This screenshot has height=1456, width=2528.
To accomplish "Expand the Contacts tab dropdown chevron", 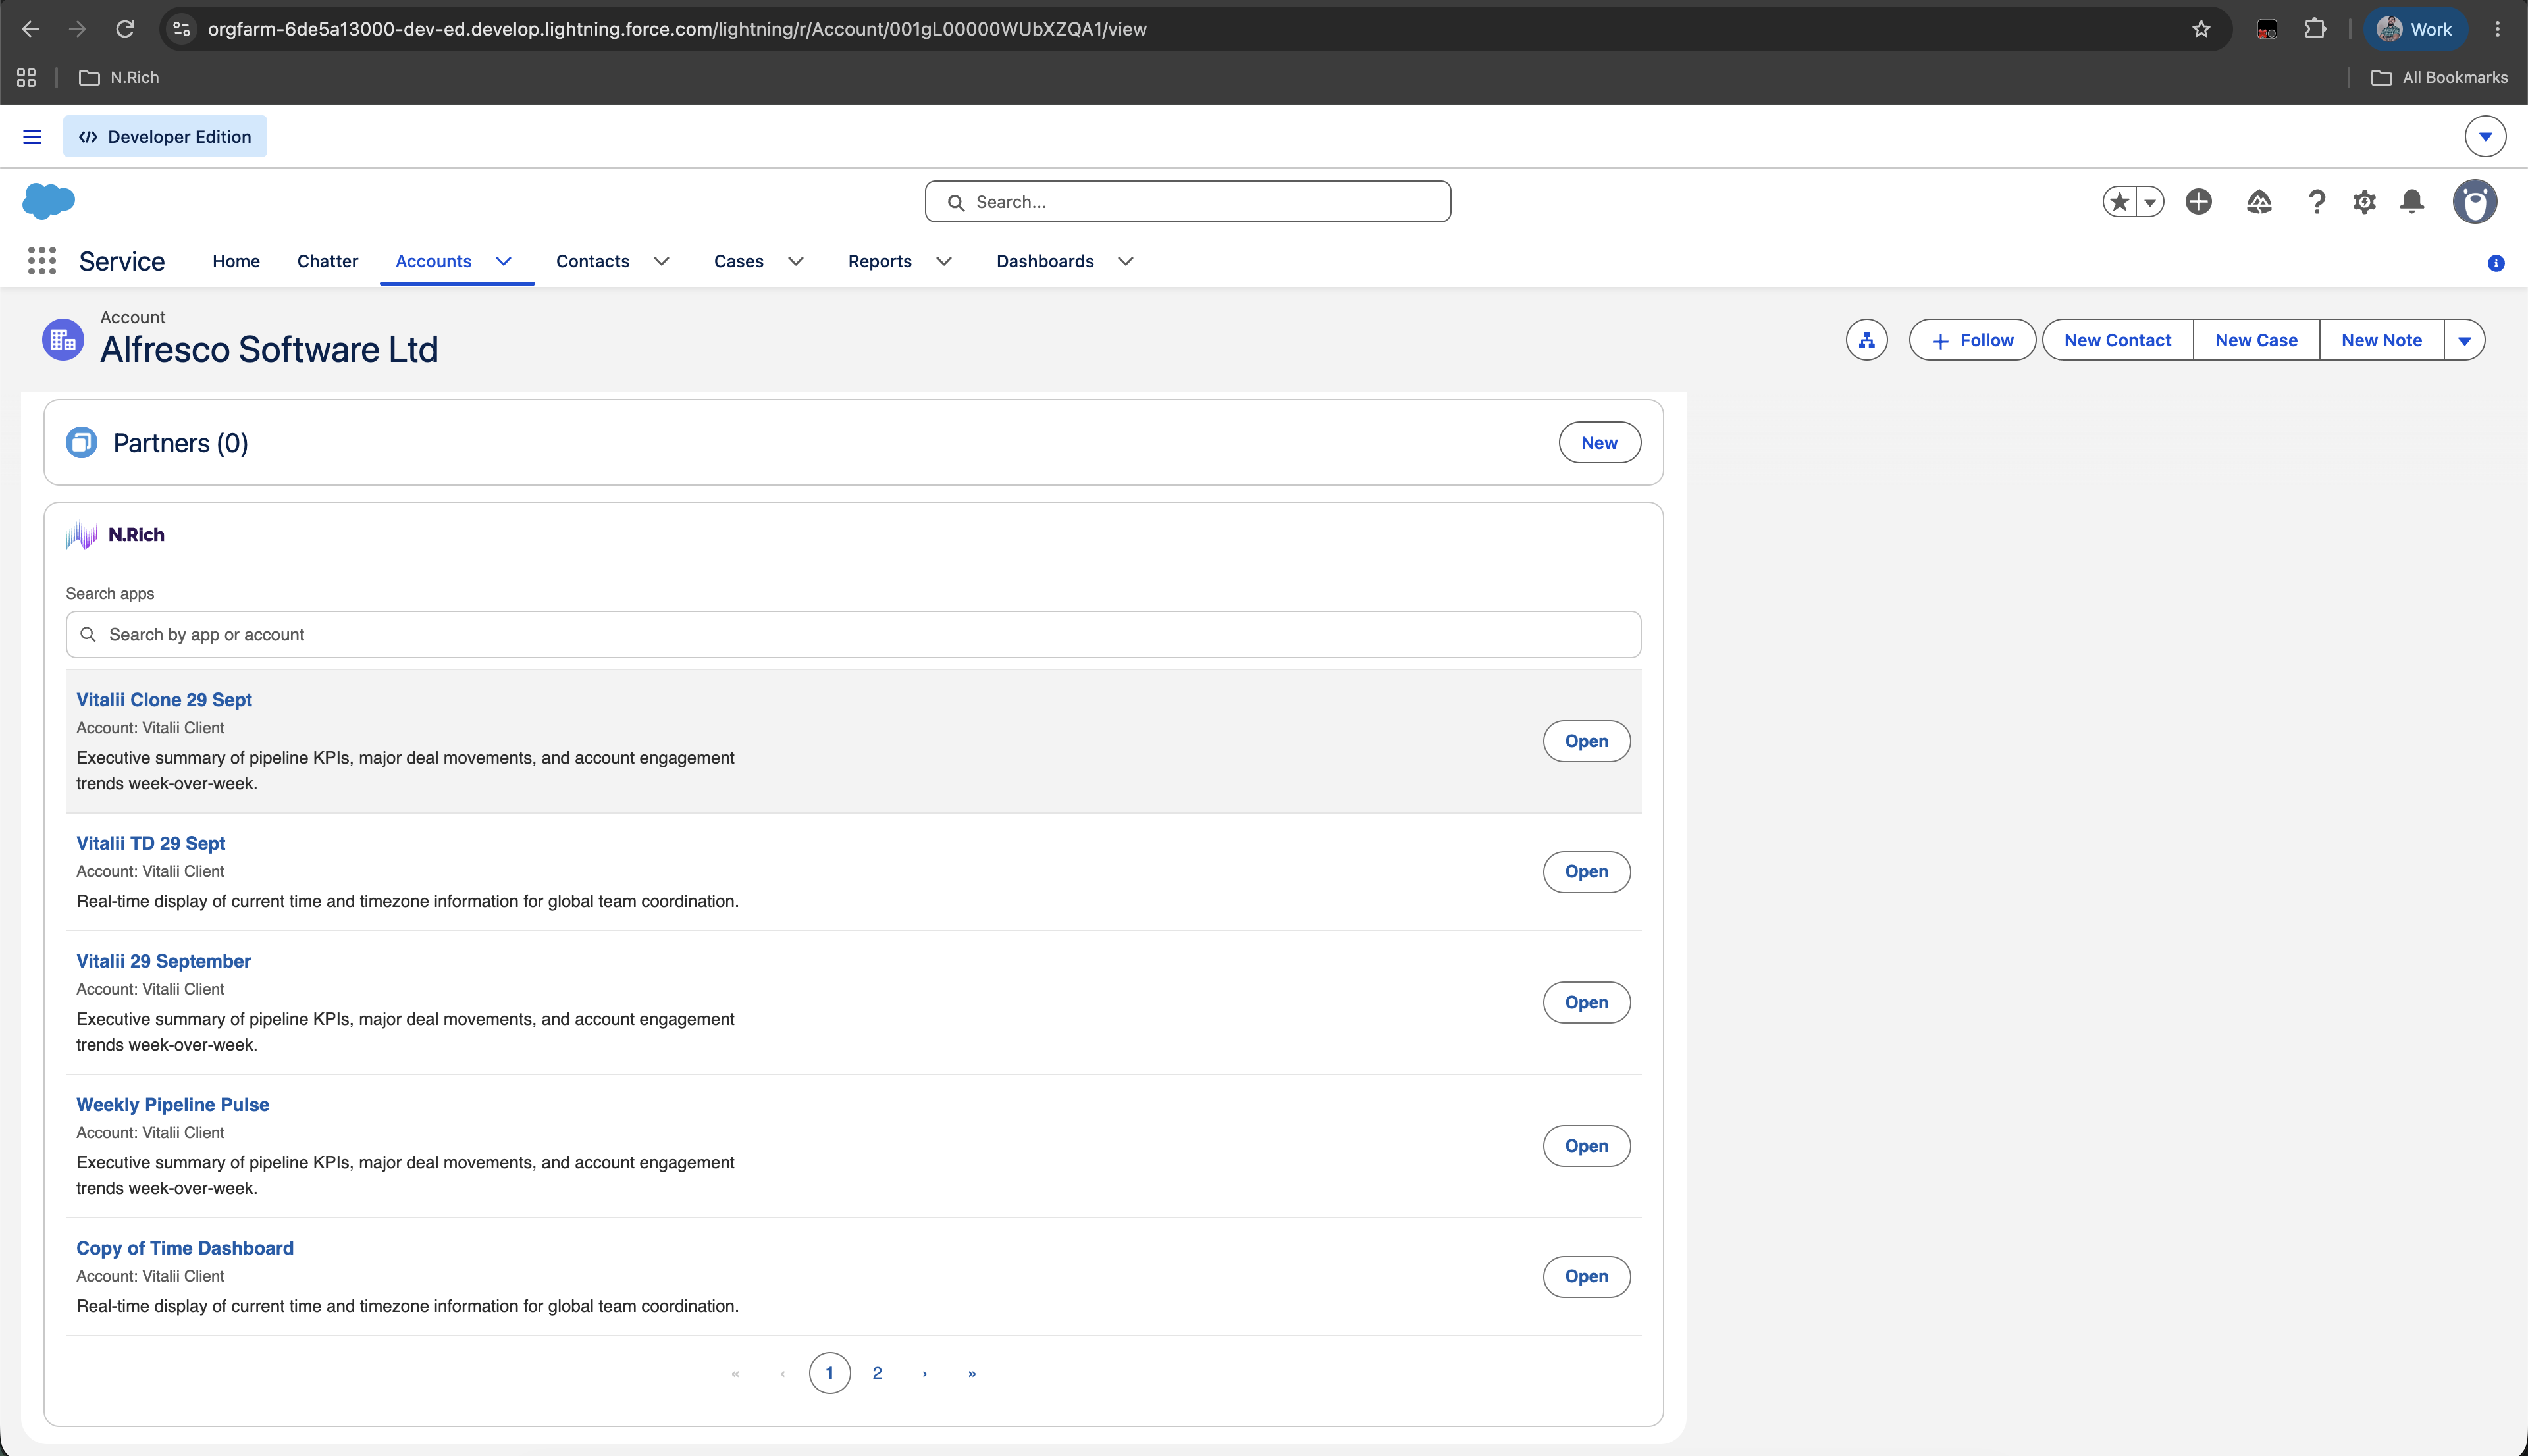I will (661, 261).
